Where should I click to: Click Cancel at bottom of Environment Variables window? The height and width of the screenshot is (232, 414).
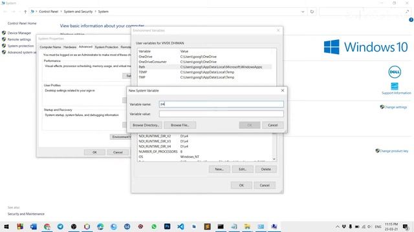[x=265, y=185]
